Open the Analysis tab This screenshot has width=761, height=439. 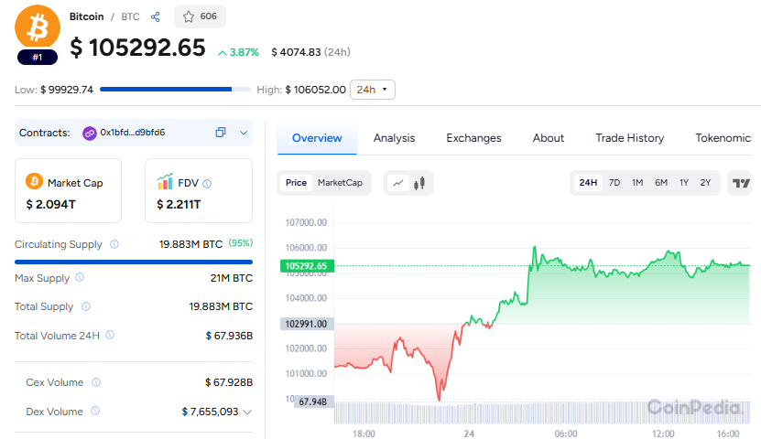(x=394, y=138)
